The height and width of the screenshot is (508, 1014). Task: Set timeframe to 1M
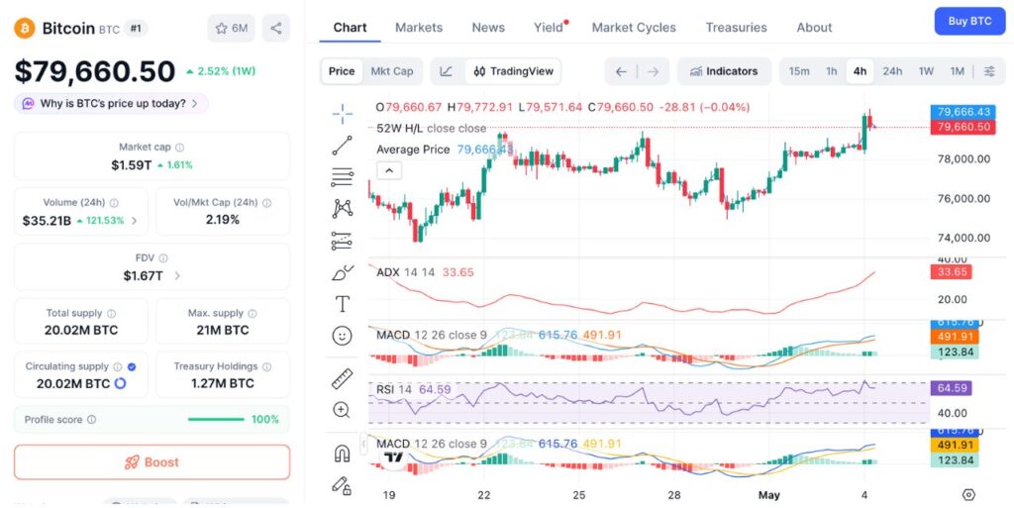coord(958,71)
